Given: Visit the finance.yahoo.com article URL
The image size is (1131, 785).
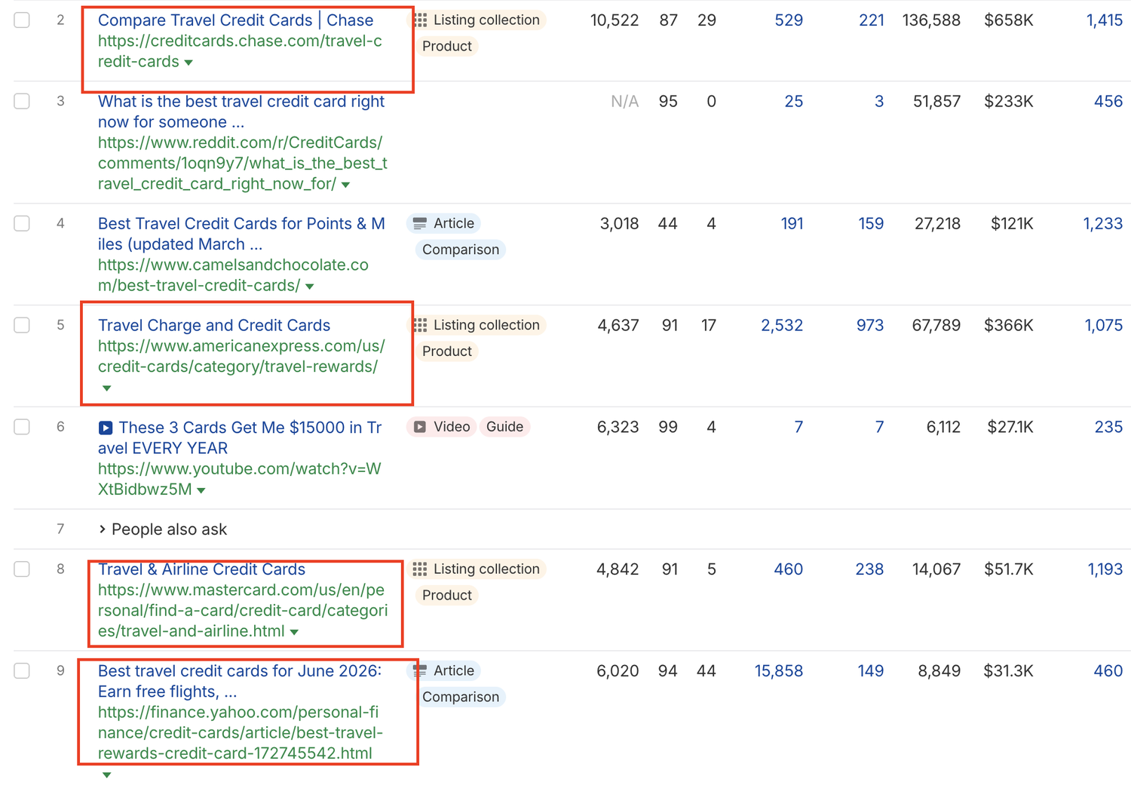Looking at the screenshot, I should coord(241,733).
